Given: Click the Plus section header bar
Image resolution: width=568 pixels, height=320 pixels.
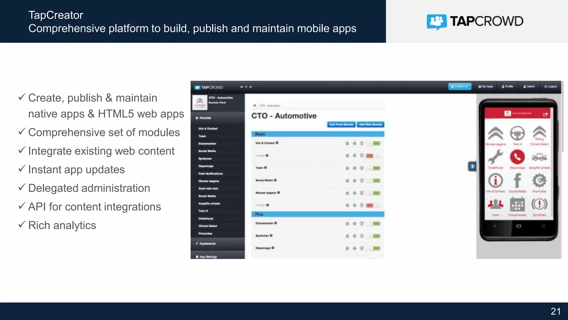Looking at the screenshot, I should pos(318,214).
